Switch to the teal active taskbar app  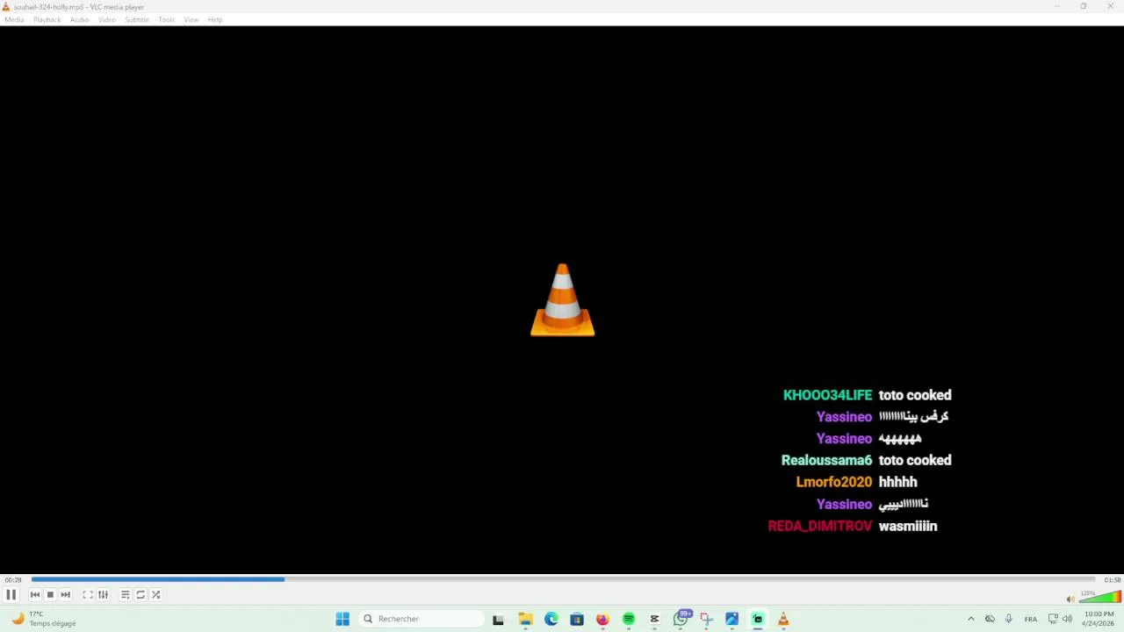click(758, 619)
